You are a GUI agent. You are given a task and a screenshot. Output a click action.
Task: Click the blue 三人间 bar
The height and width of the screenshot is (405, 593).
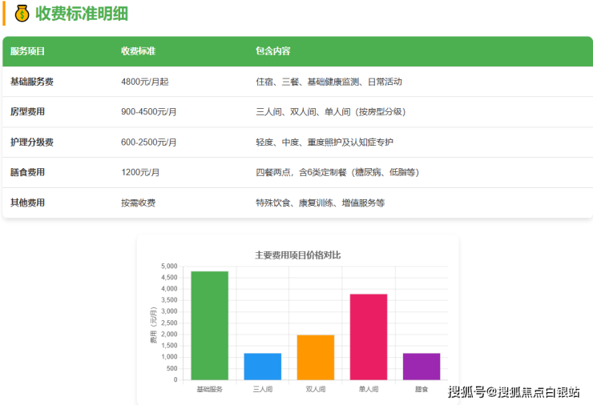point(263,367)
